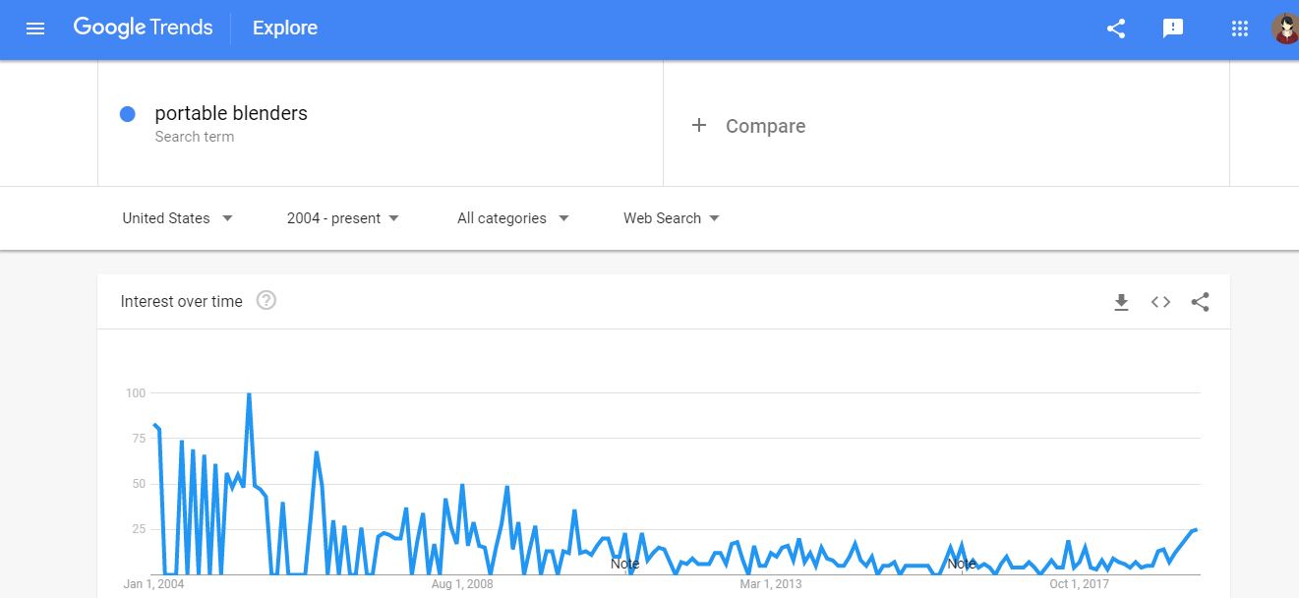Edit the portable blenders search term
The image size is (1299, 598).
click(231, 113)
